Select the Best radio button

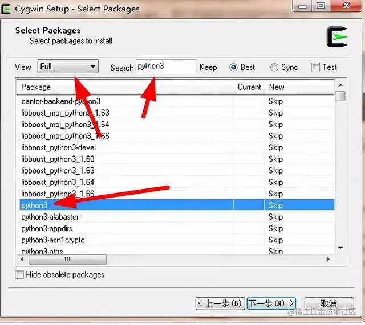[x=233, y=67]
